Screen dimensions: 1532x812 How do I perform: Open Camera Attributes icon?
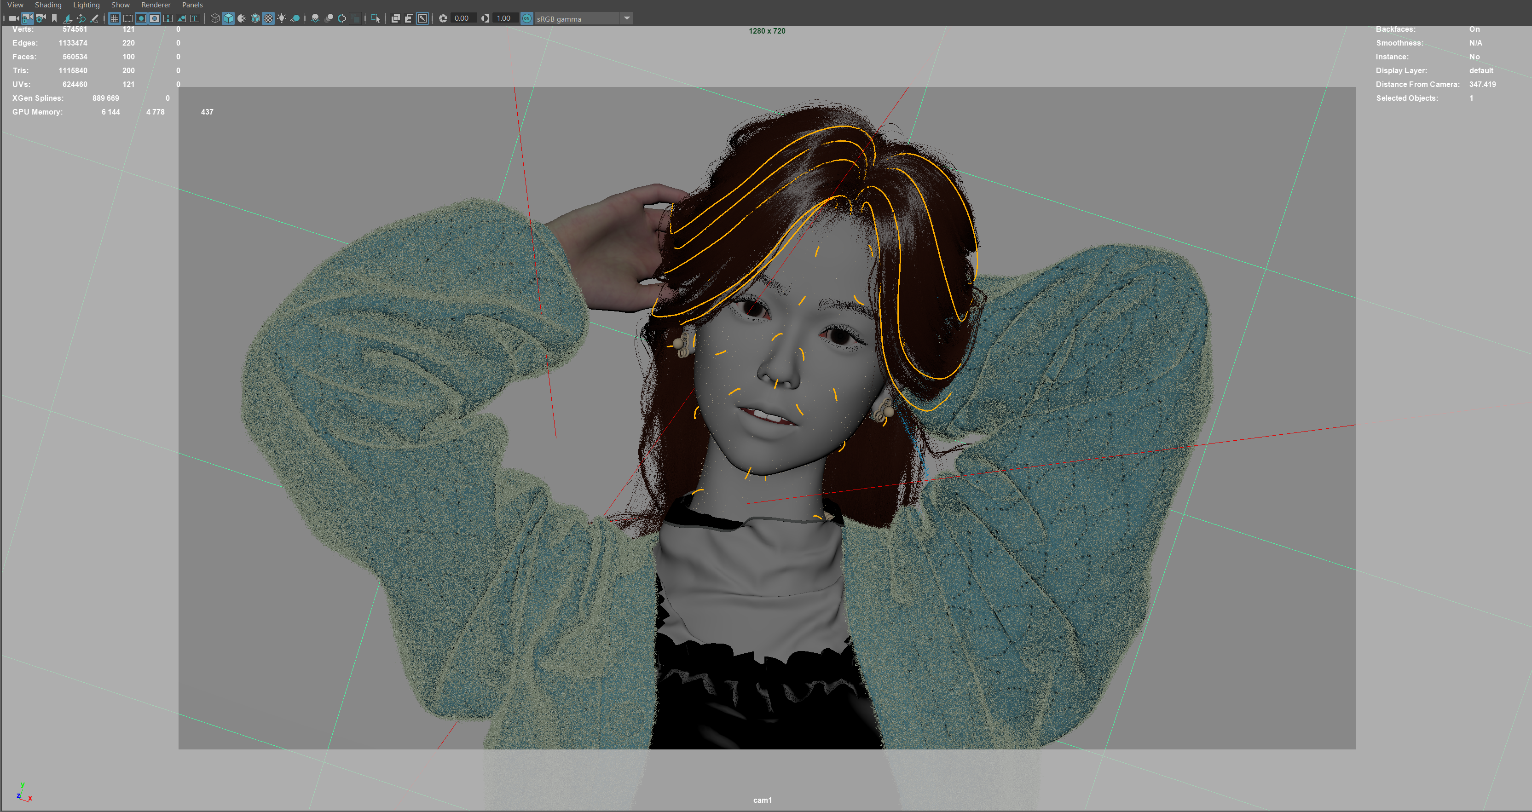pos(40,18)
